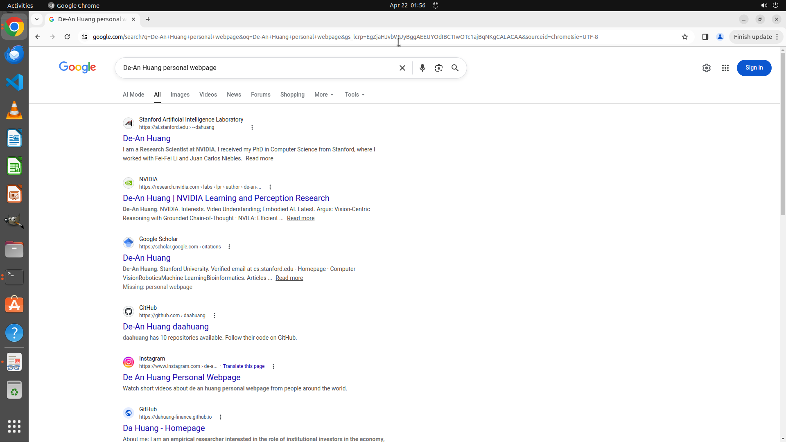Click the magnifier search button
The width and height of the screenshot is (786, 442).
455,68
